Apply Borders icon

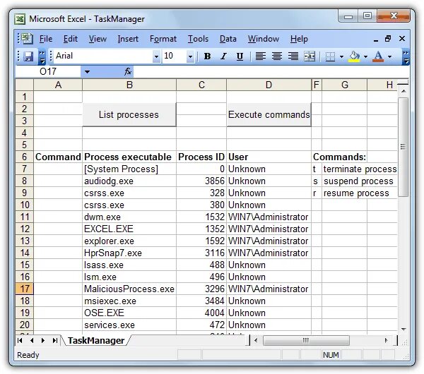[330, 56]
